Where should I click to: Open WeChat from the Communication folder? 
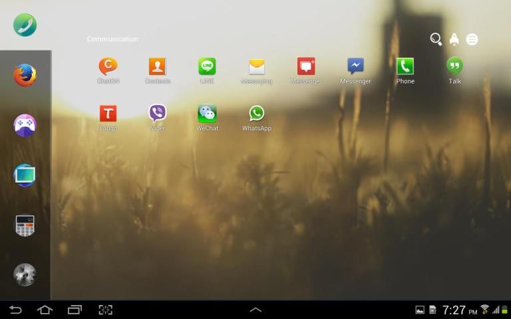[x=207, y=114]
